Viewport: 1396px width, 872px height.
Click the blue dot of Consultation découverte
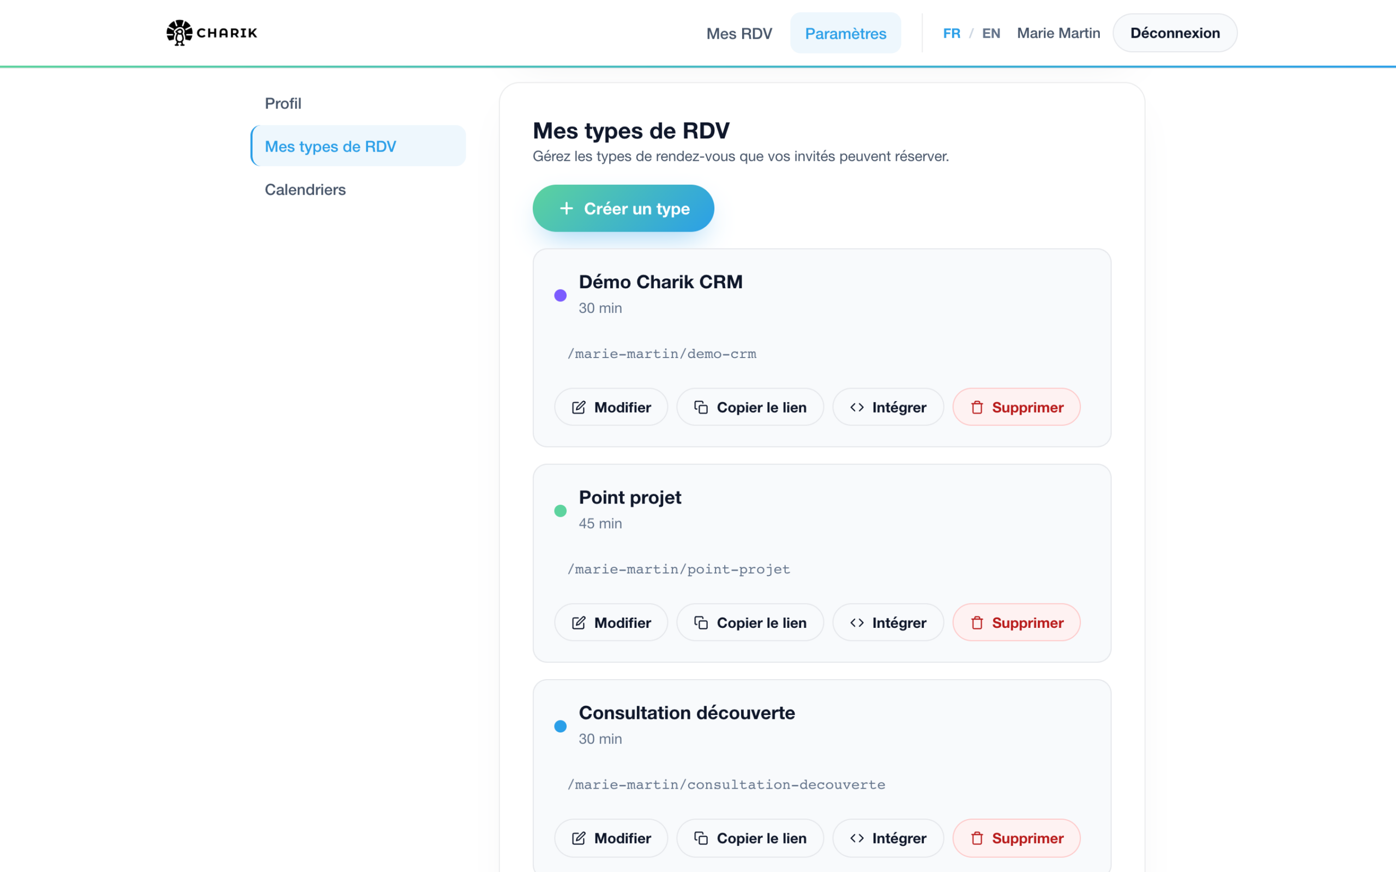[560, 726]
